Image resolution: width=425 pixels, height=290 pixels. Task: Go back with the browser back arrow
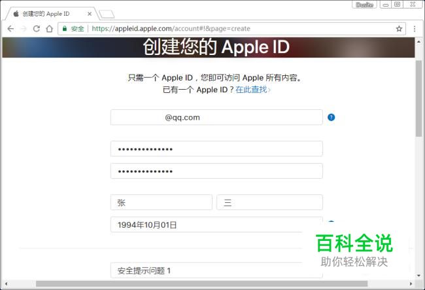pyautogui.click(x=10, y=29)
